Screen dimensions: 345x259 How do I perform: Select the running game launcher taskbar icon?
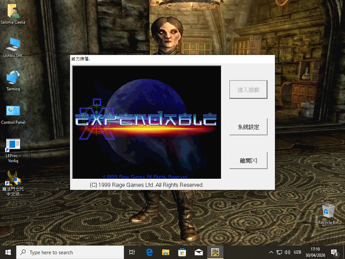pos(215,253)
